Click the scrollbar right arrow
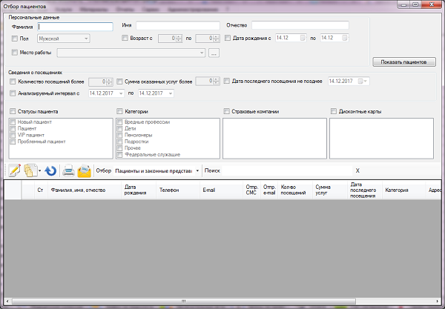The height and width of the screenshot is (309, 445). tap(438, 301)
